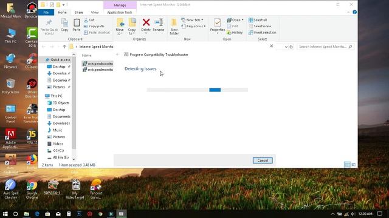Open the File menu tab
This screenshot has width=389, height=218.
point(46,12)
